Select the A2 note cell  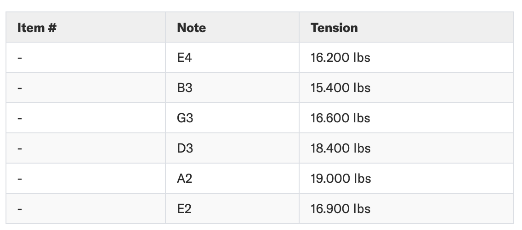[185, 179]
